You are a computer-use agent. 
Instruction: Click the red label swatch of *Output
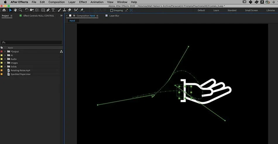point(1,51)
